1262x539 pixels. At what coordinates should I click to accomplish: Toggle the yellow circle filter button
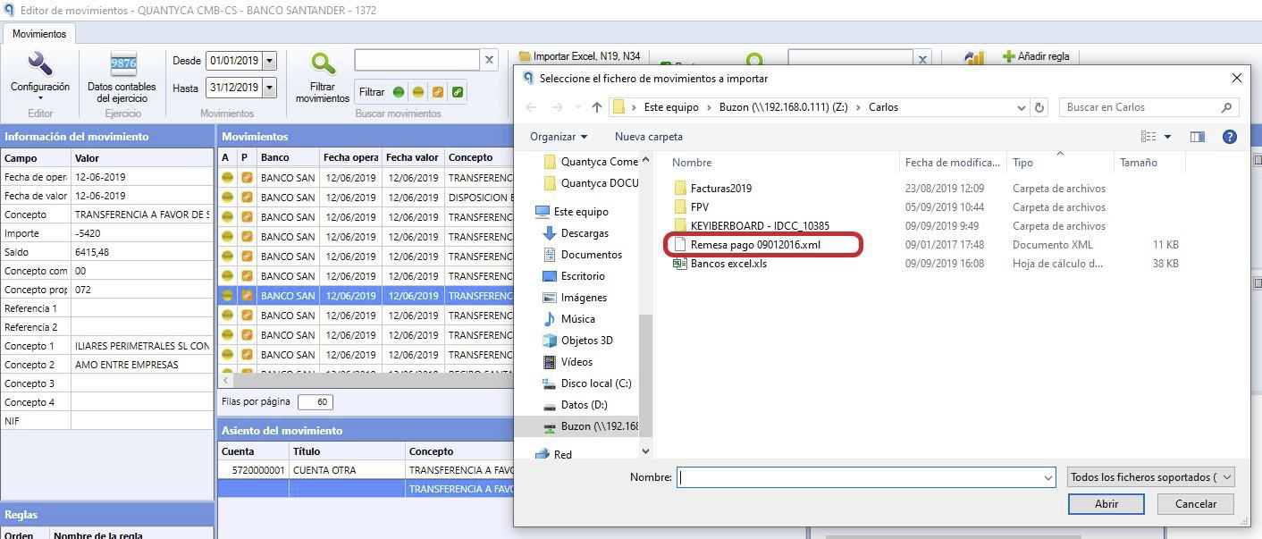point(418,92)
